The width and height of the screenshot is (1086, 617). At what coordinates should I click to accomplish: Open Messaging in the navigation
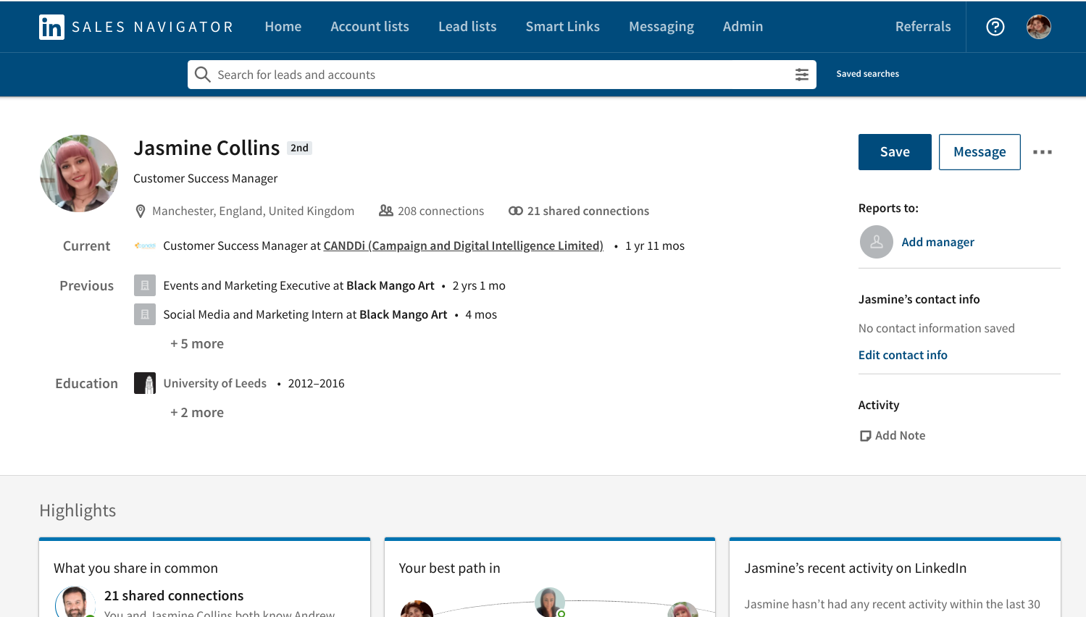661,27
